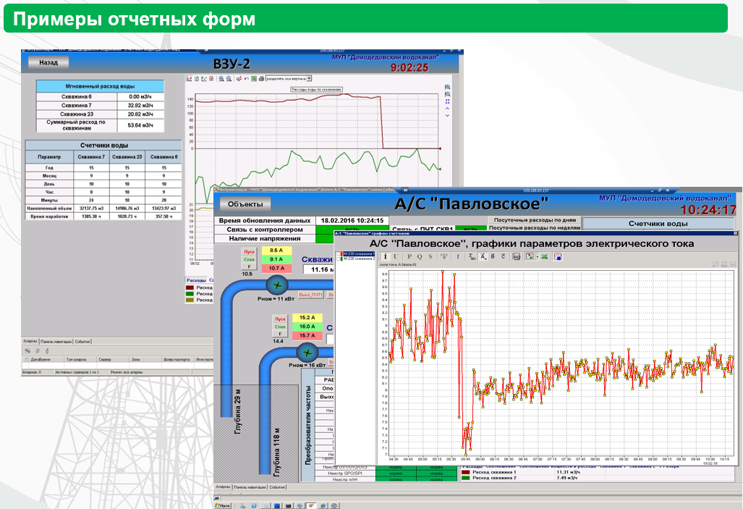The width and height of the screenshot is (743, 509).
Task: Click the I current icon in graph toolbar
Action: tap(385, 256)
